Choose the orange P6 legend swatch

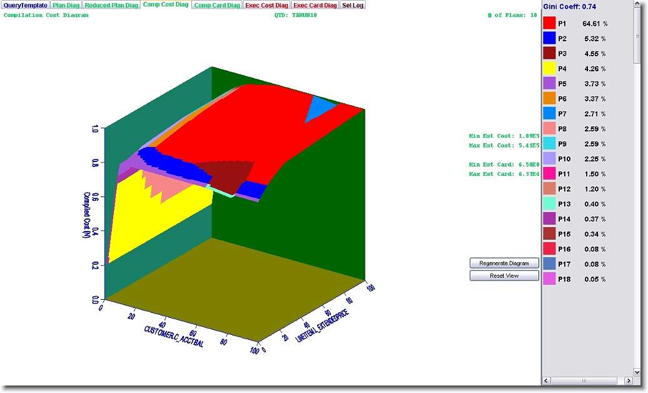[x=549, y=99]
